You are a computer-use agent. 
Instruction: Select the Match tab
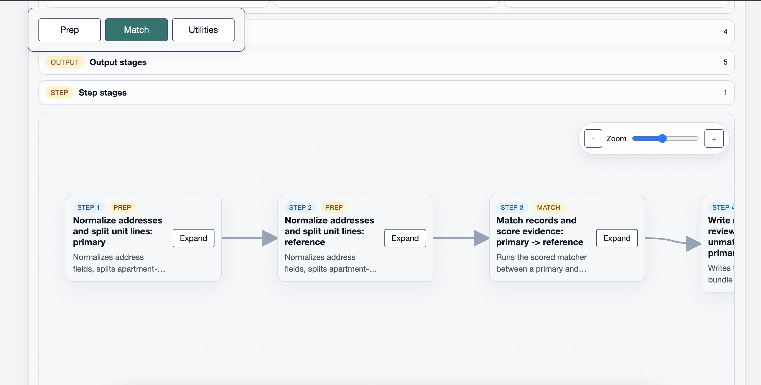(136, 30)
